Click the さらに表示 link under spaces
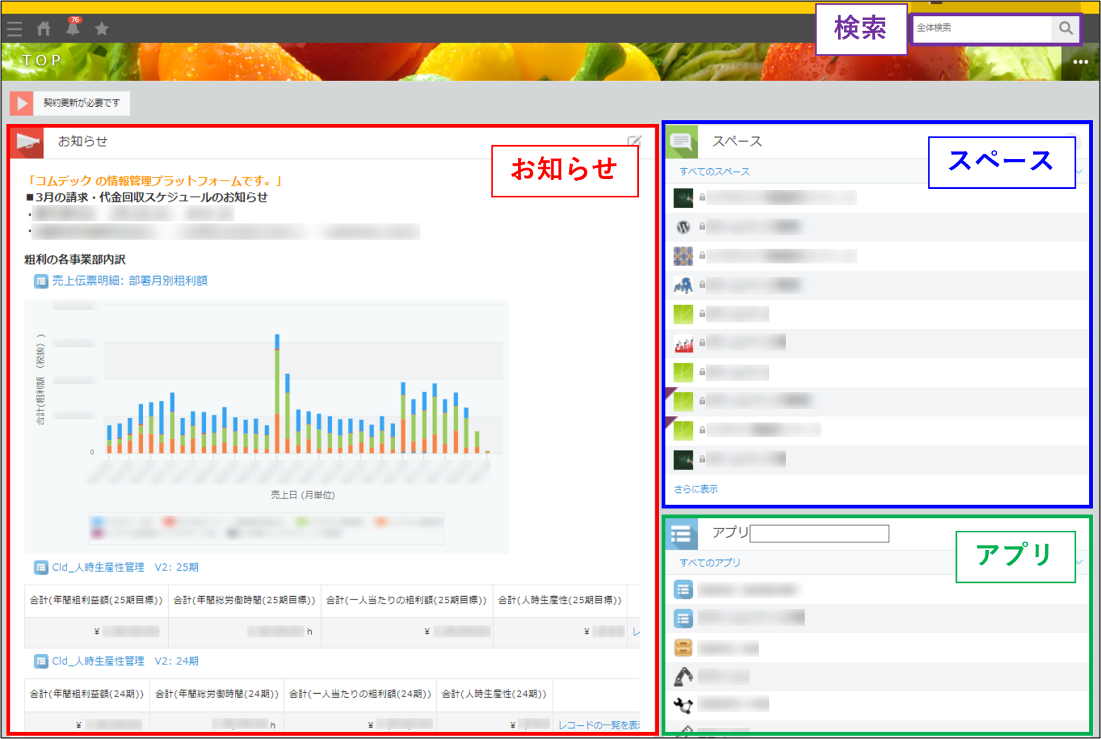 (x=696, y=489)
